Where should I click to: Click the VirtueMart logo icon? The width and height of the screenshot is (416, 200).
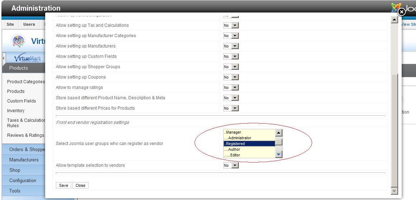tap(28, 59)
